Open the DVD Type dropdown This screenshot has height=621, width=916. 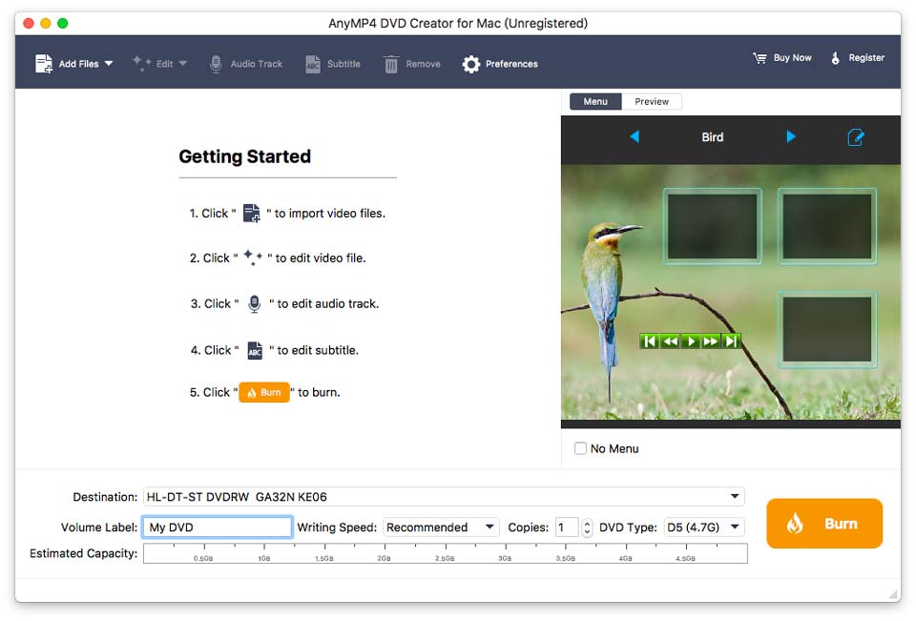(703, 527)
